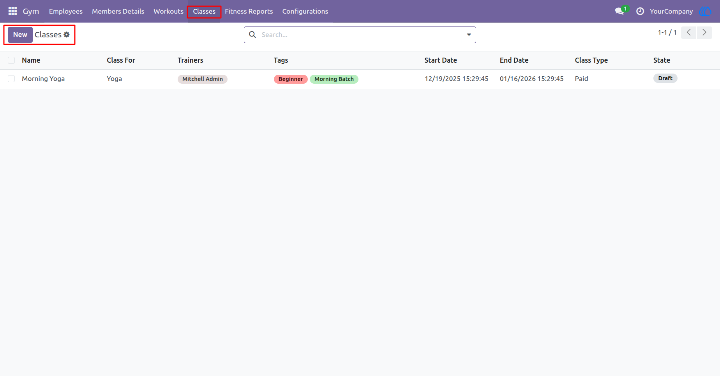The image size is (720, 376).
Task: Focus the Search input field
Action: click(x=360, y=35)
